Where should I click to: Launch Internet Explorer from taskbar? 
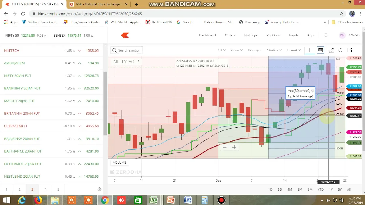[22, 200]
